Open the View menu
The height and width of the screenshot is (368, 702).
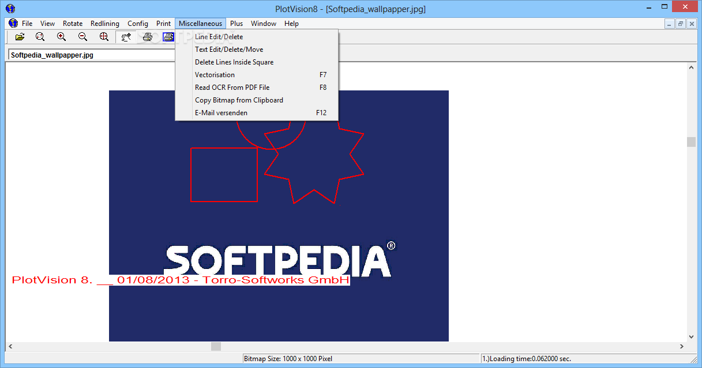[x=47, y=24]
